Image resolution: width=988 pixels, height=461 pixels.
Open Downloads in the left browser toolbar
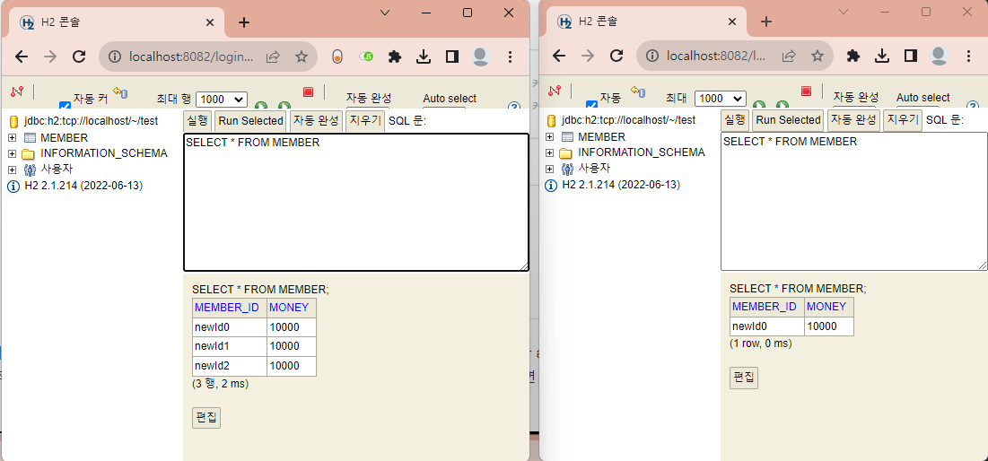click(x=424, y=57)
